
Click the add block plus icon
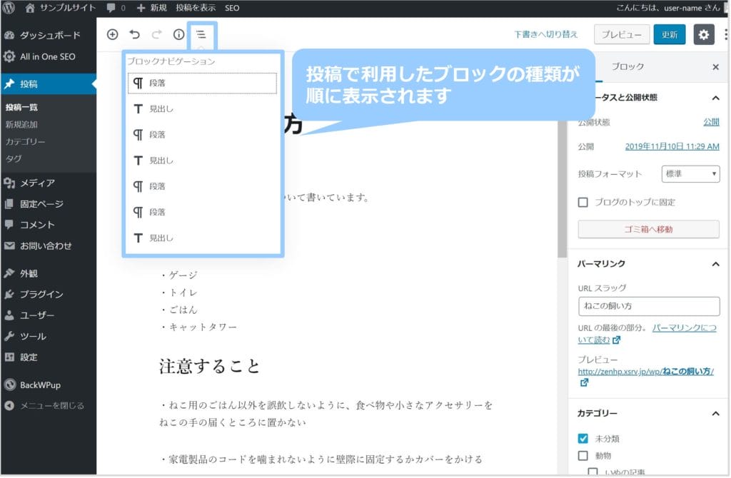coord(112,34)
